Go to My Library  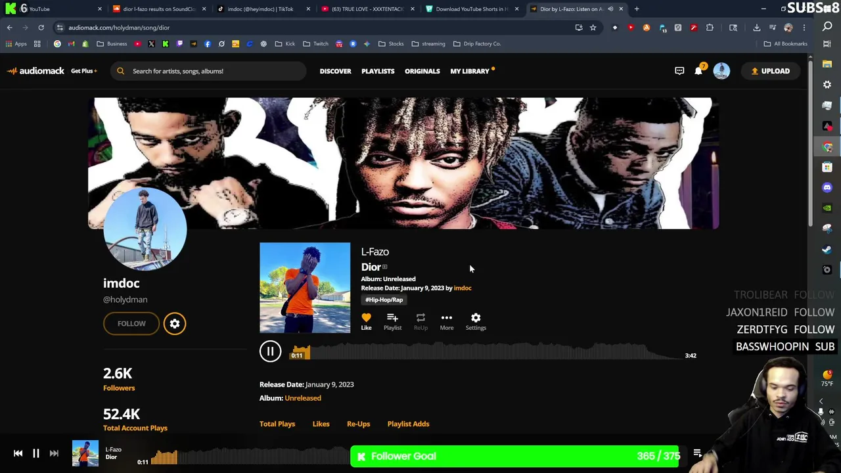click(x=470, y=71)
